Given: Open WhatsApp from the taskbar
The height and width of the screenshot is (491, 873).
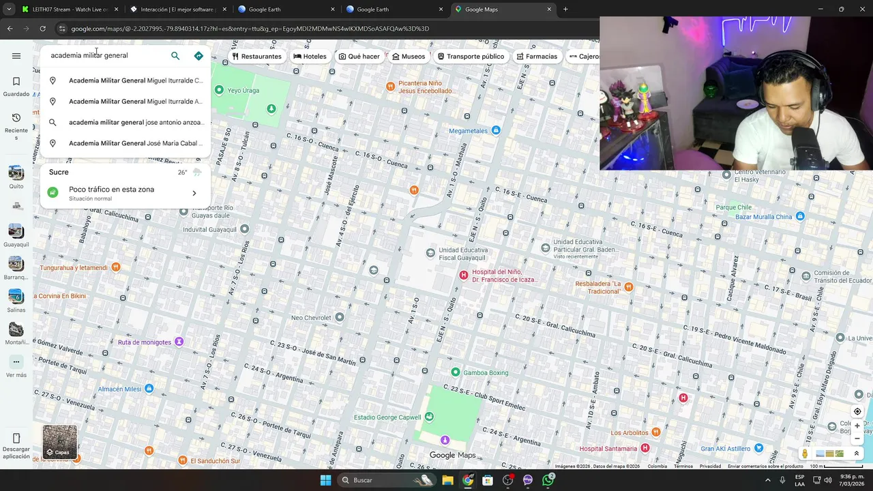Looking at the screenshot, I should click(x=548, y=480).
